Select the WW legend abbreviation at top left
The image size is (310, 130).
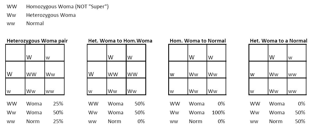[12, 7]
